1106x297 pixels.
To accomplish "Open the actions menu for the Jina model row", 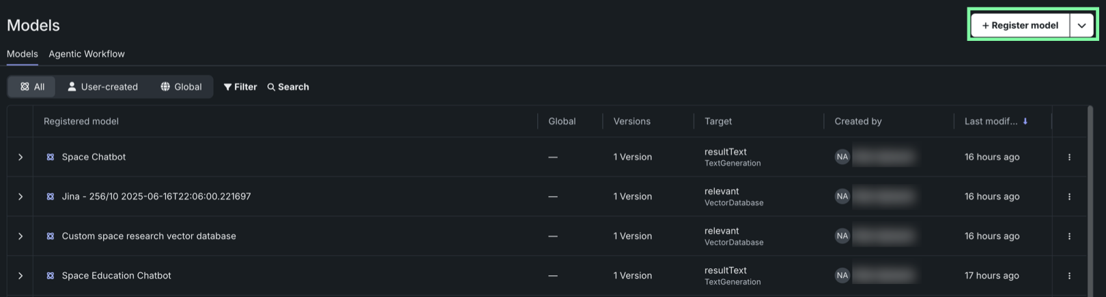I will coord(1069,197).
